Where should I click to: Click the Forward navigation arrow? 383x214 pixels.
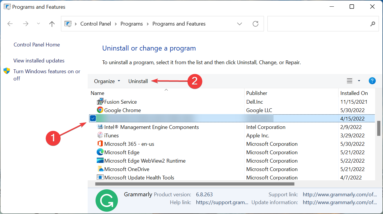pyautogui.click(x=26, y=24)
